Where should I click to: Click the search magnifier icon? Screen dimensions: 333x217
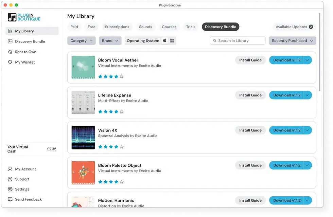pyautogui.click(x=214, y=40)
